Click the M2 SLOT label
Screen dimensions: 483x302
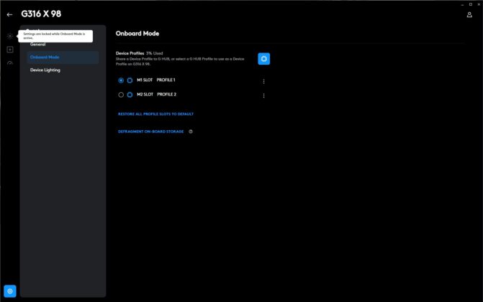tap(145, 94)
